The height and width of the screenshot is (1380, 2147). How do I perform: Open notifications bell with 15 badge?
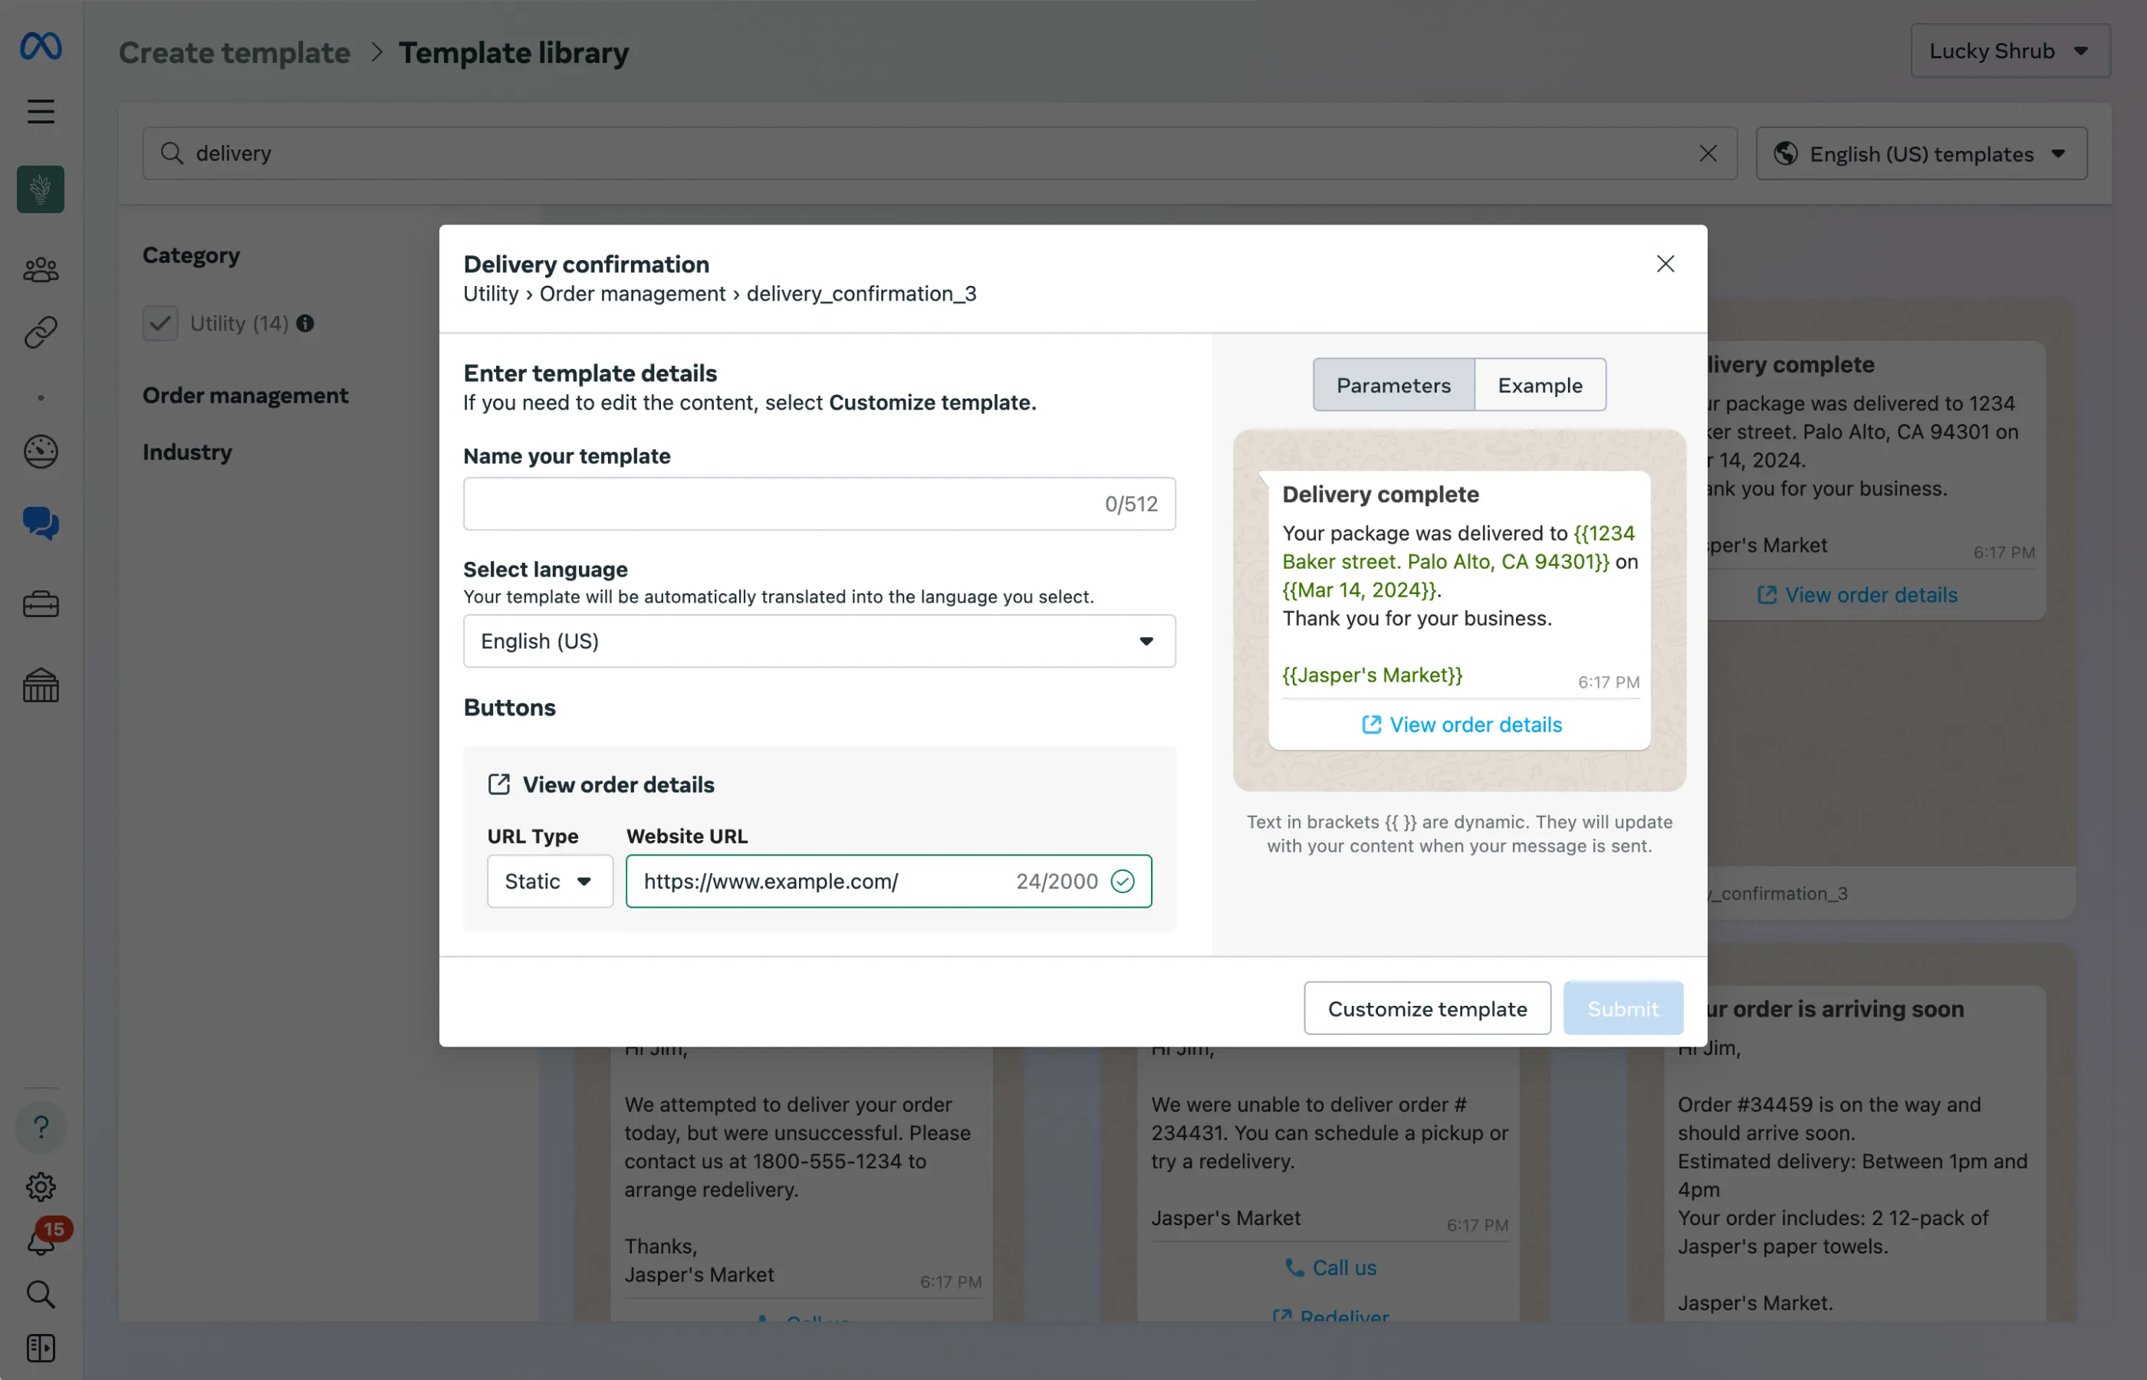coord(41,1242)
